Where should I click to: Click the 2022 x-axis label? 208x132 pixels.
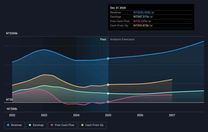(x=12, y=115)
